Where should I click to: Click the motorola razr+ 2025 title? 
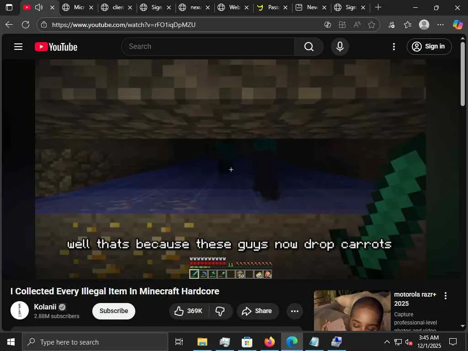[x=415, y=299]
